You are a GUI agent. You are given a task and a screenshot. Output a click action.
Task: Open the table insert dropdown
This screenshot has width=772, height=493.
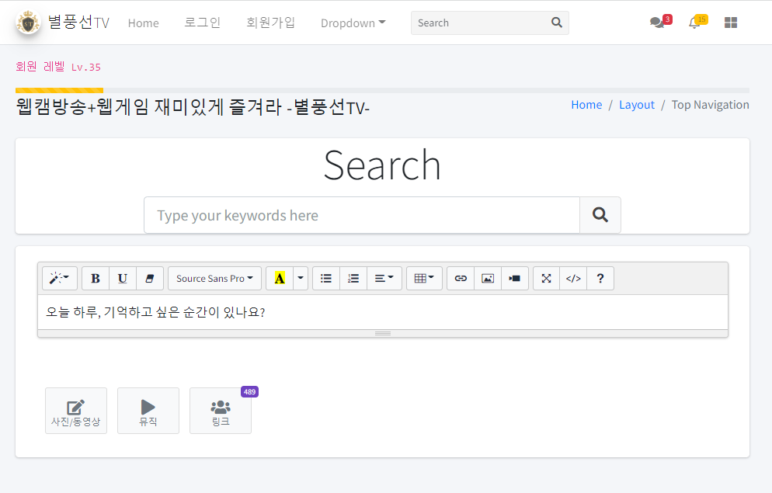pyautogui.click(x=424, y=279)
